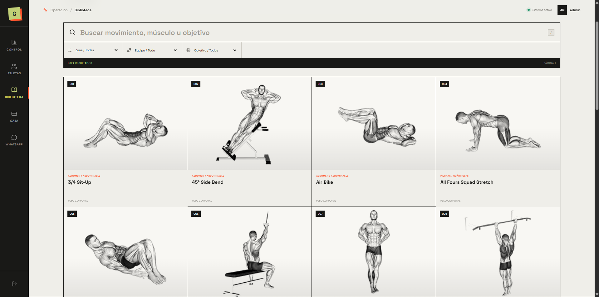Screen dimensions: 599x297
Task: Click the Sistema activo status text
Action: (542, 10)
